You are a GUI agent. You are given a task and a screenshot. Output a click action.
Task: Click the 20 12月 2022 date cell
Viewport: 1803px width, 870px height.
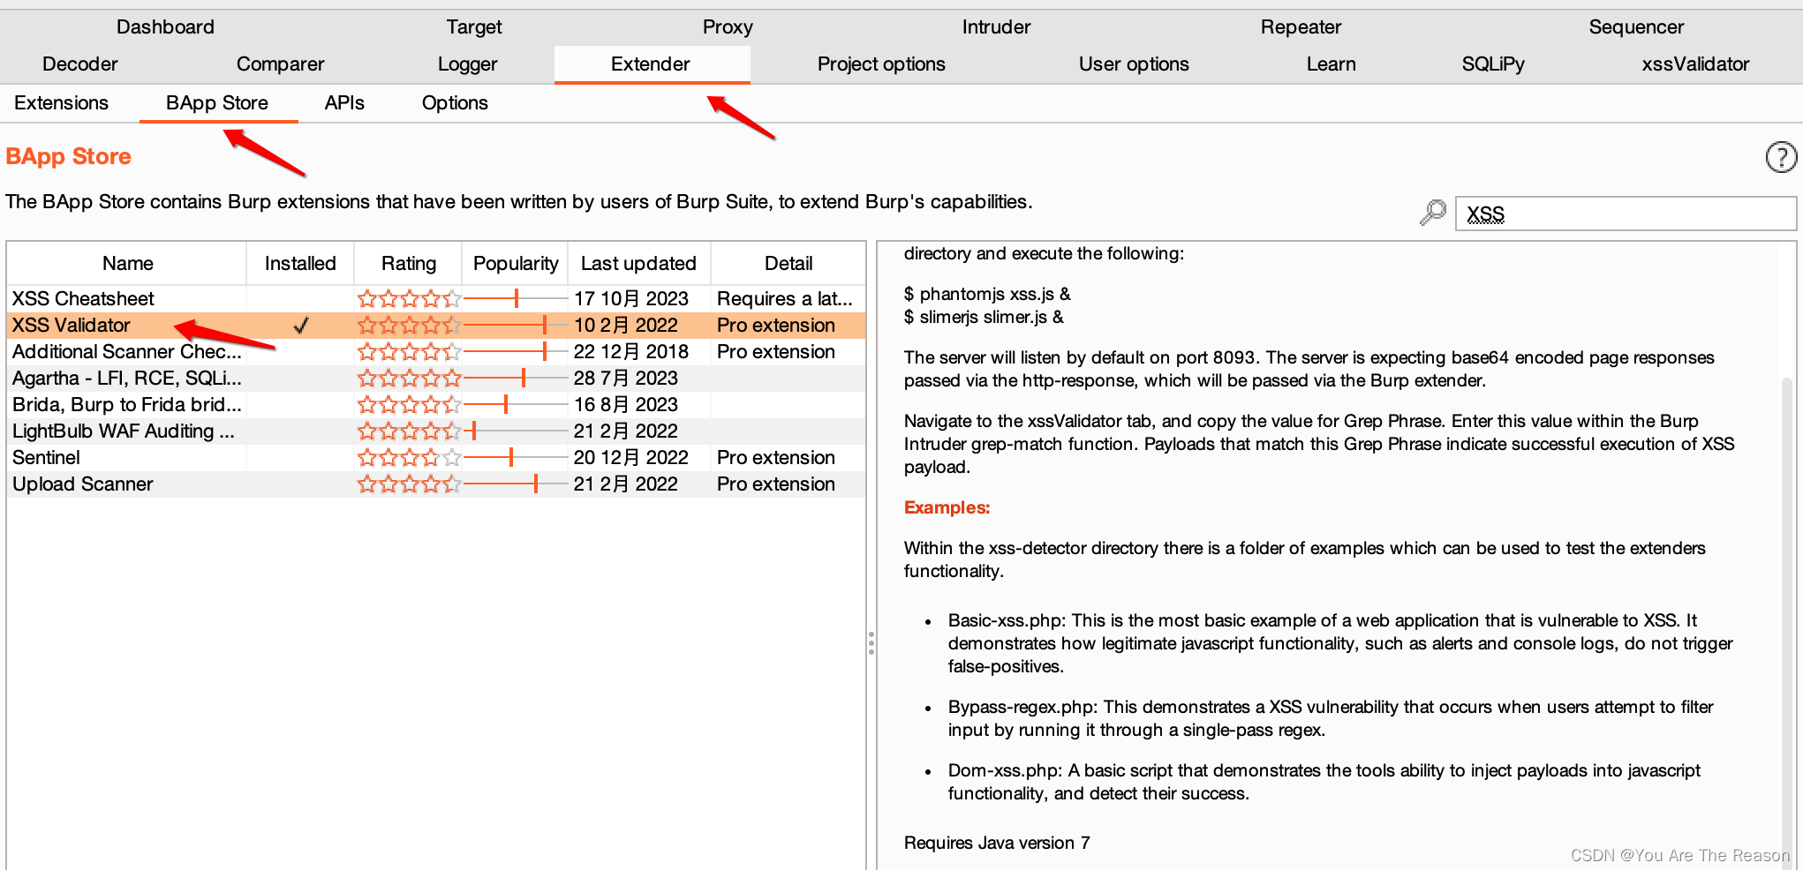coord(630,457)
